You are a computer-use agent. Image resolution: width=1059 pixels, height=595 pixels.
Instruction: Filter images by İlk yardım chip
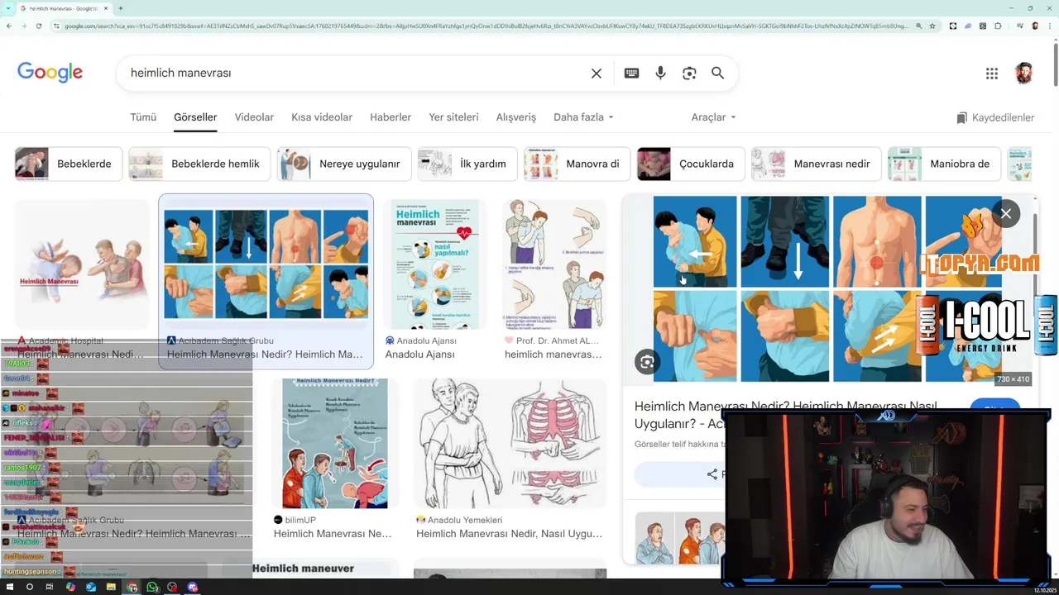point(467,164)
